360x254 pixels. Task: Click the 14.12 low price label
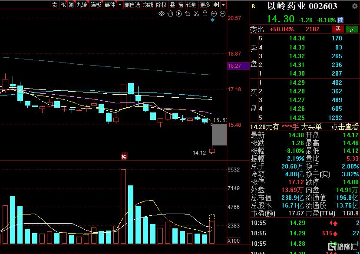tap(199, 153)
